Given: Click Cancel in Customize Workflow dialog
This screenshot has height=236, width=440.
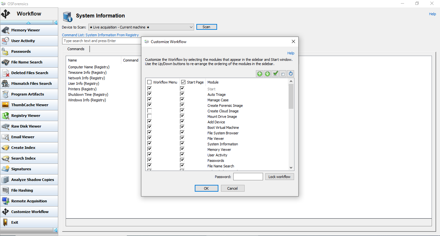Looking at the screenshot, I should pos(233,188).
